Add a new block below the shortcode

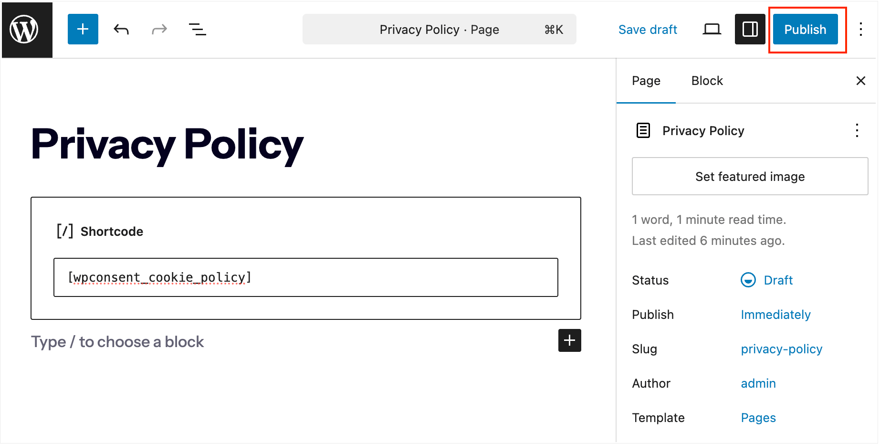569,341
